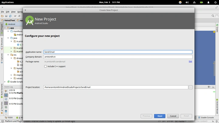Viewport: 219px width, 123px height.
Task: Open Gradle Console tab
Action: click(x=206, y=118)
